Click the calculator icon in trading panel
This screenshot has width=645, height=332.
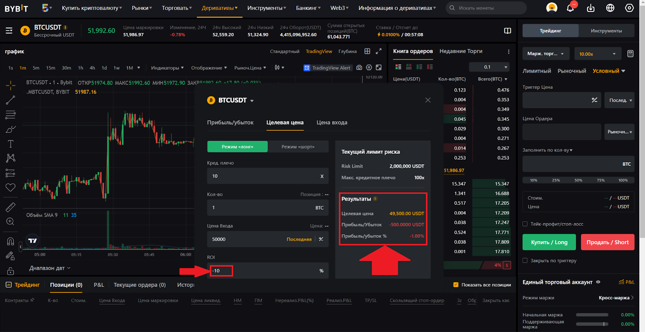[x=630, y=54]
